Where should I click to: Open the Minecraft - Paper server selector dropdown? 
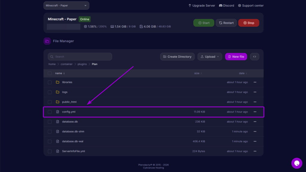(x=66, y=5)
